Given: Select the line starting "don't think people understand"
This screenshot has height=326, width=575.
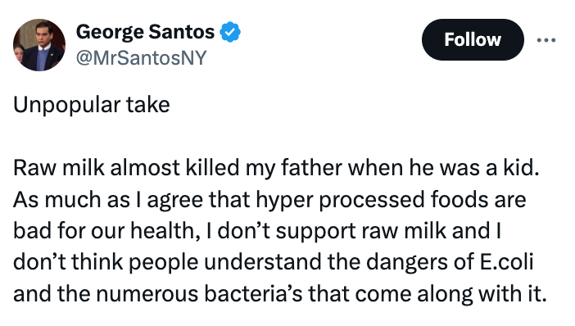Looking at the screenshot, I should pos(274,263).
